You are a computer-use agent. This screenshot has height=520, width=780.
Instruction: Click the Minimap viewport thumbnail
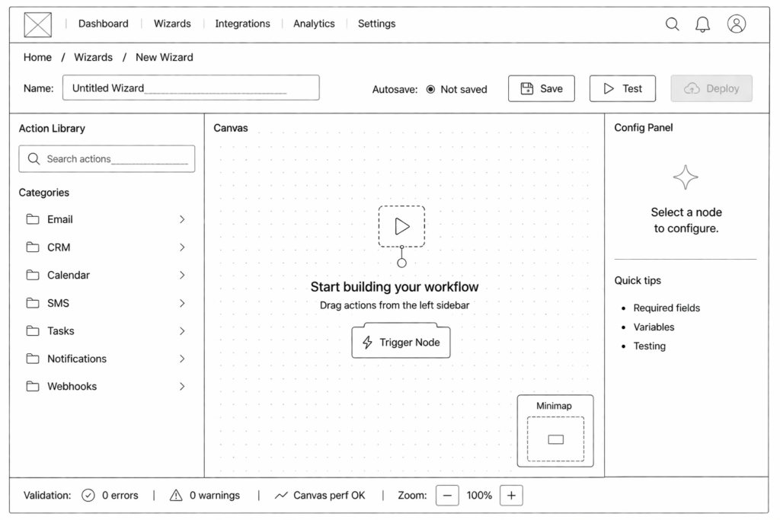(555, 439)
